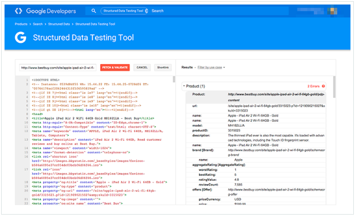Screen dimensions: 355x218
Task: Select the priceCurrency USD row
Action: coord(256,199)
